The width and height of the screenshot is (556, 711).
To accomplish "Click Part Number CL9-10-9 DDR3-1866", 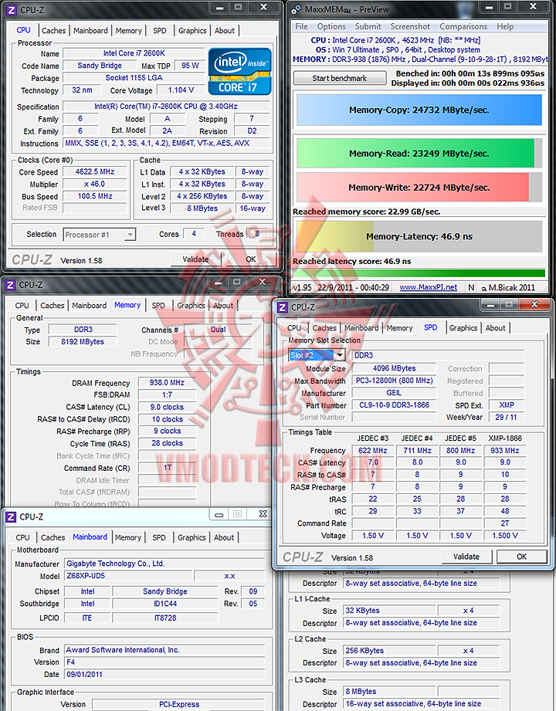I will click(x=394, y=405).
